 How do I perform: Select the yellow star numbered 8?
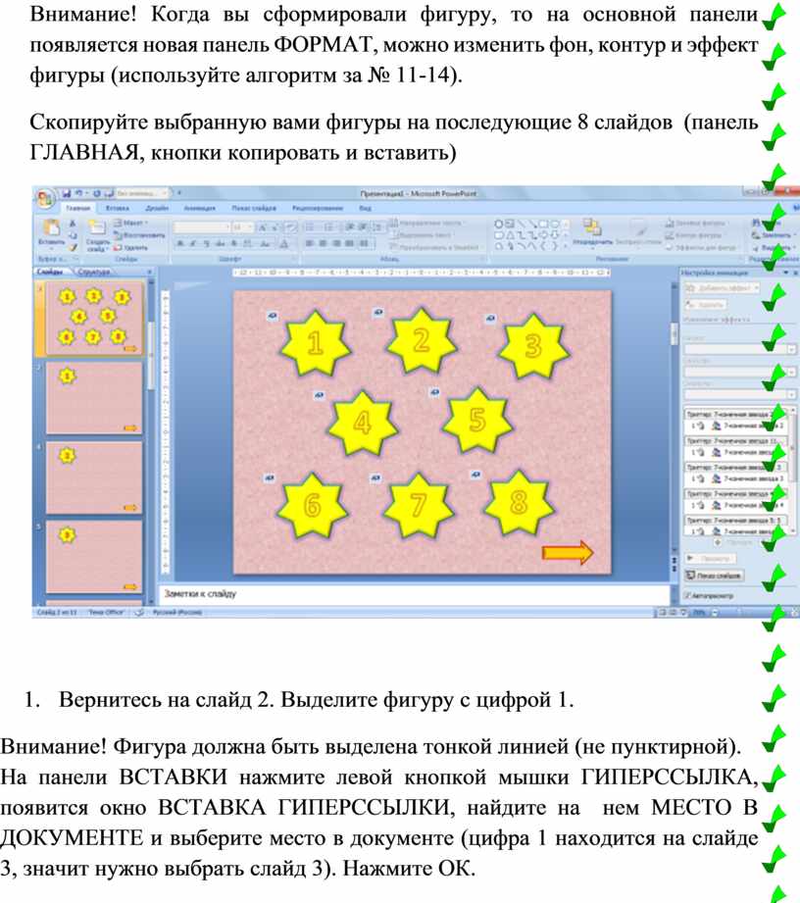click(519, 502)
